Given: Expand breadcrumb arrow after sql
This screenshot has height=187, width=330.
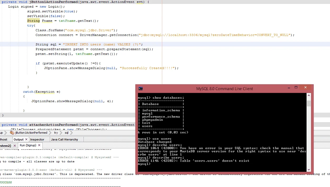Looking at the screenshot, I should click(71, 133).
